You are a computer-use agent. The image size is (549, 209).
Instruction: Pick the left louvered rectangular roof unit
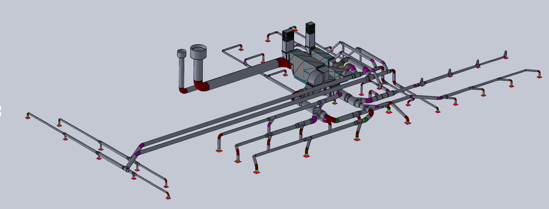click(x=288, y=41)
